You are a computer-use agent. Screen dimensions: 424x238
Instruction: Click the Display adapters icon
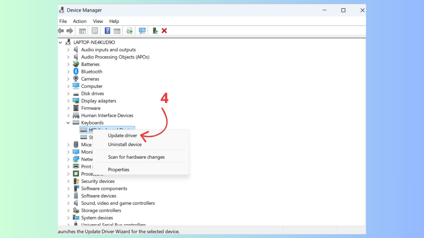(x=76, y=101)
